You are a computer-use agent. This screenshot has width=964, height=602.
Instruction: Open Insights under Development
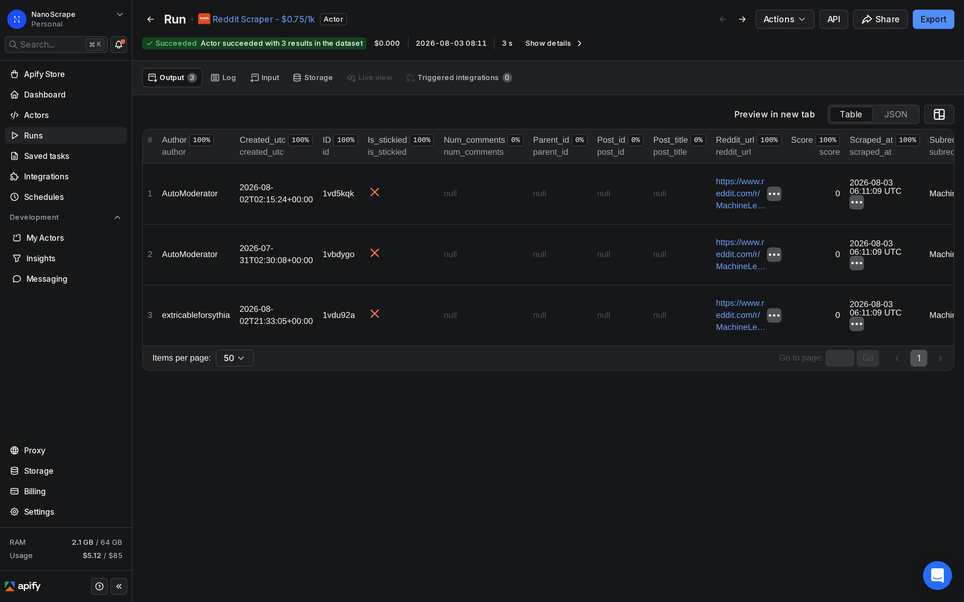coord(66,258)
